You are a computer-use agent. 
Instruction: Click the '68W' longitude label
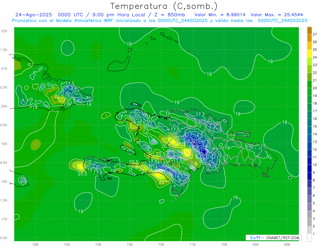(x=287, y=244)
